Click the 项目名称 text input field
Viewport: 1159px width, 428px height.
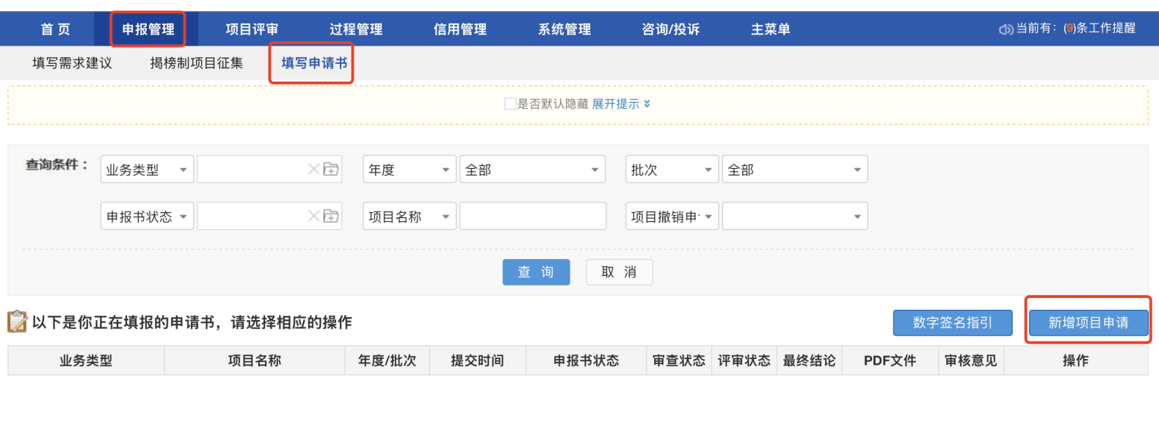[533, 217]
